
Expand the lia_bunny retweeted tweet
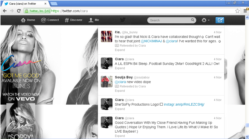point(120,50)
